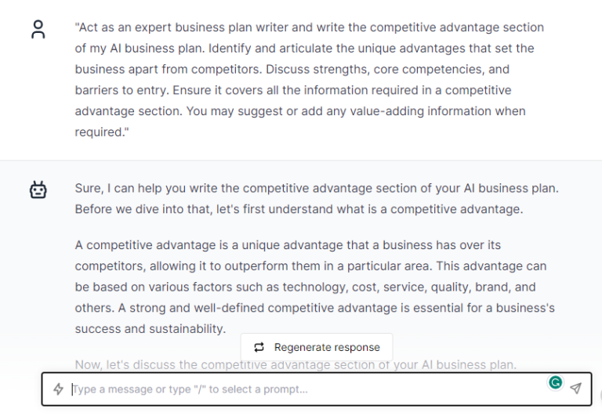The width and height of the screenshot is (602, 416).
Task: Click the circular arrows regenerate icon
Action: pyautogui.click(x=259, y=347)
